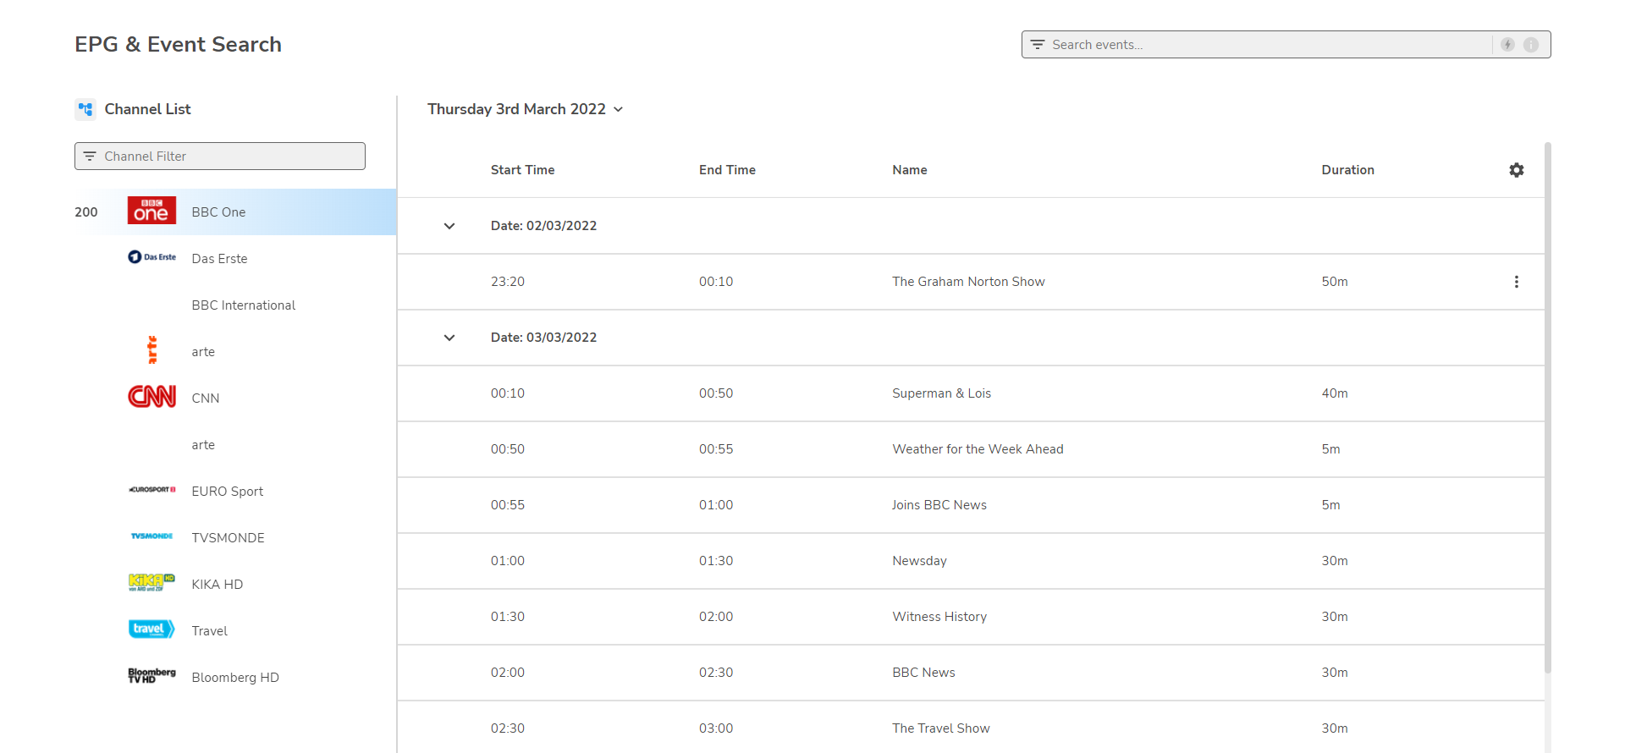Click the info icon in search bar
This screenshot has width=1625, height=753.
click(x=1531, y=45)
